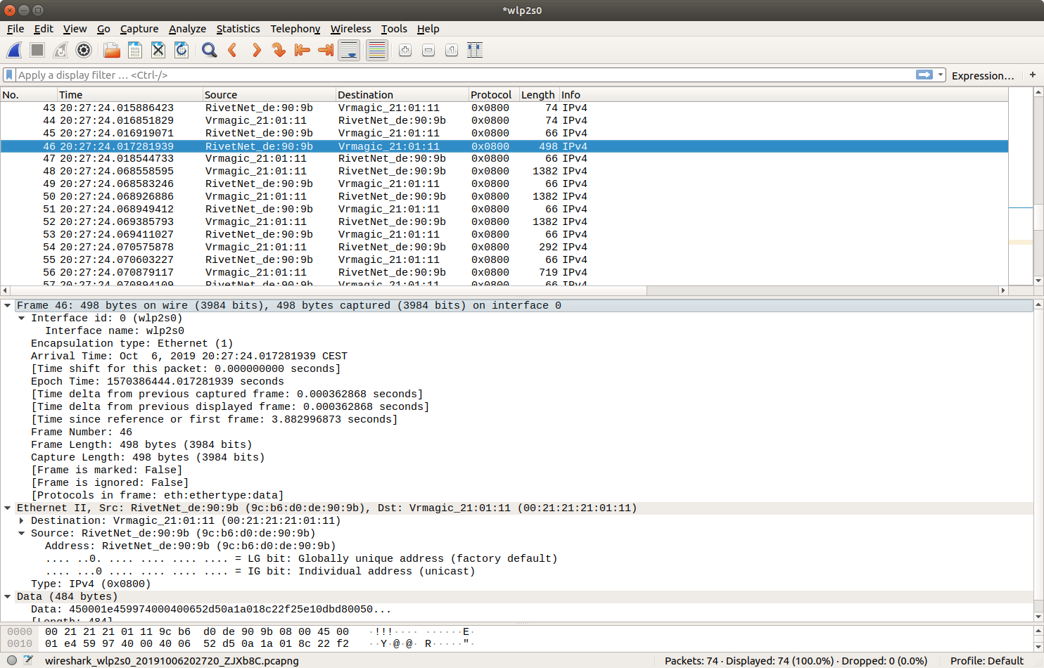This screenshot has width=1044, height=668.
Task: Reload the capture file icon
Action: 182,50
